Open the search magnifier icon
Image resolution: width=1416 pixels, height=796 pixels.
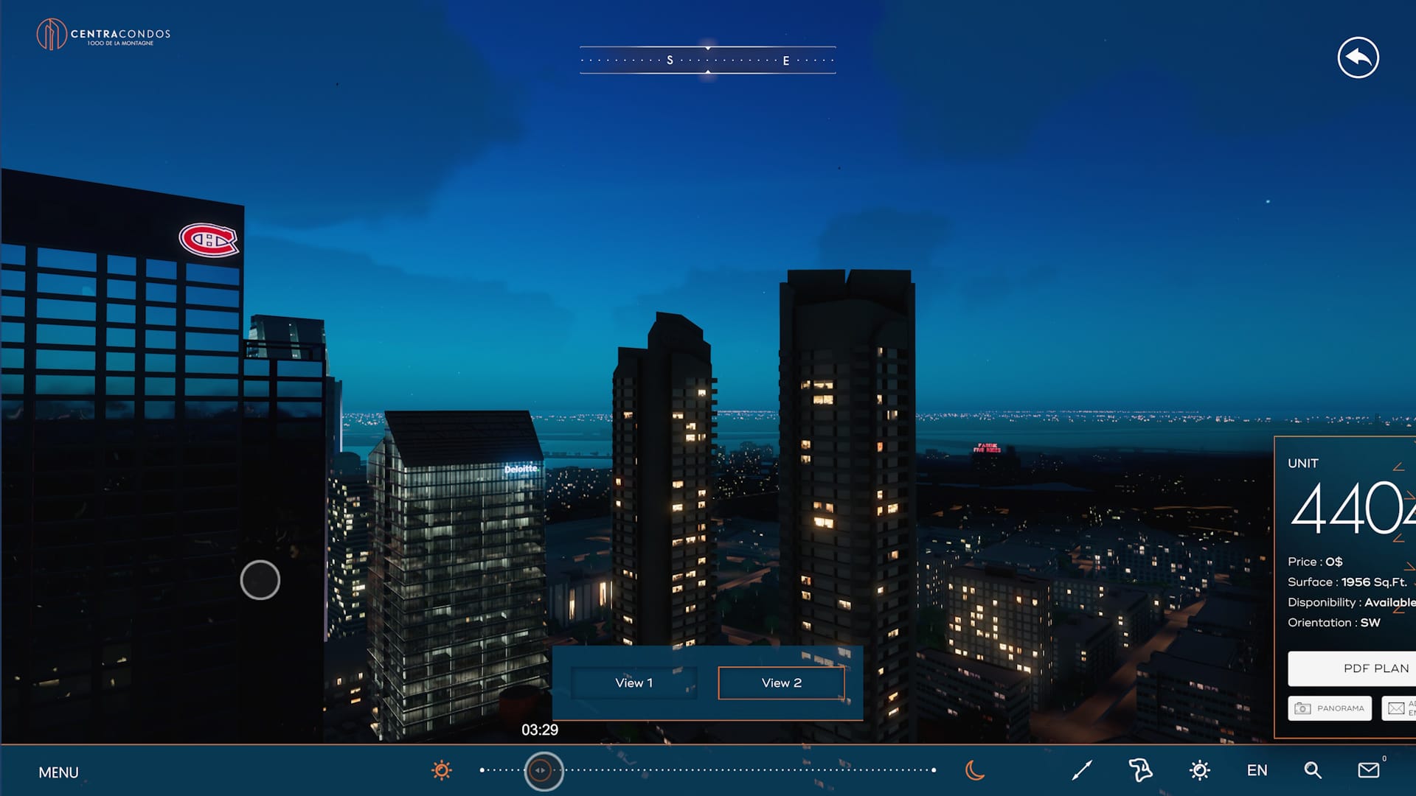click(x=1313, y=770)
